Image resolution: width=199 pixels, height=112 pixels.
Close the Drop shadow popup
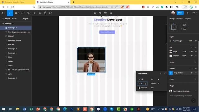click(x=165, y=73)
